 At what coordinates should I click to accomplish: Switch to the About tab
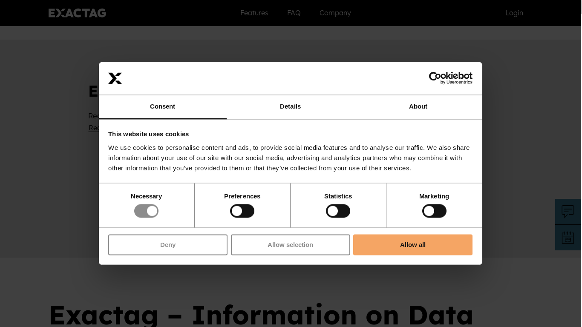[418, 106]
